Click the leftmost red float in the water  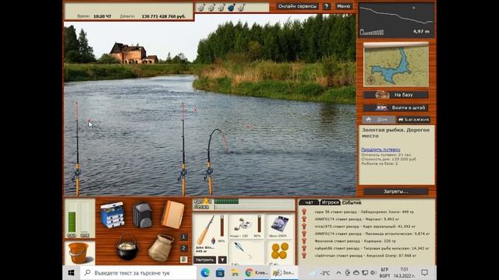tap(90, 121)
